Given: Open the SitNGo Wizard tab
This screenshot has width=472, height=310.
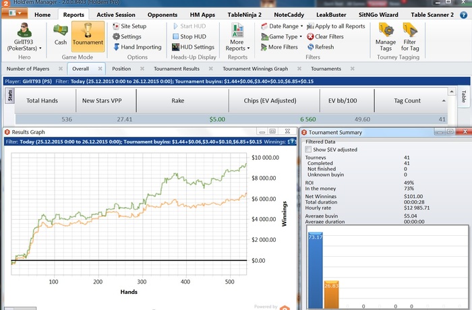Looking at the screenshot, I should point(378,15).
